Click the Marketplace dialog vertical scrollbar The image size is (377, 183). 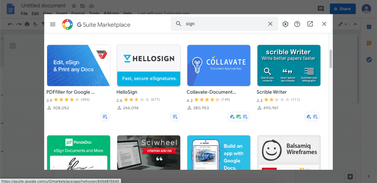pos(331,59)
